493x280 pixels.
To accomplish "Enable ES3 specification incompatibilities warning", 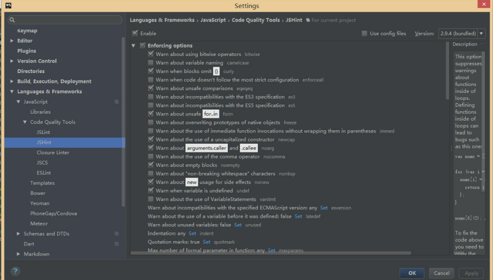I will 151,97.
